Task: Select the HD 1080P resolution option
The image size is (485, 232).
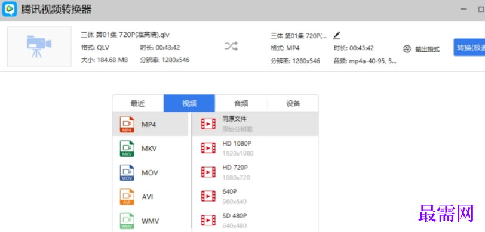Action: [255, 148]
